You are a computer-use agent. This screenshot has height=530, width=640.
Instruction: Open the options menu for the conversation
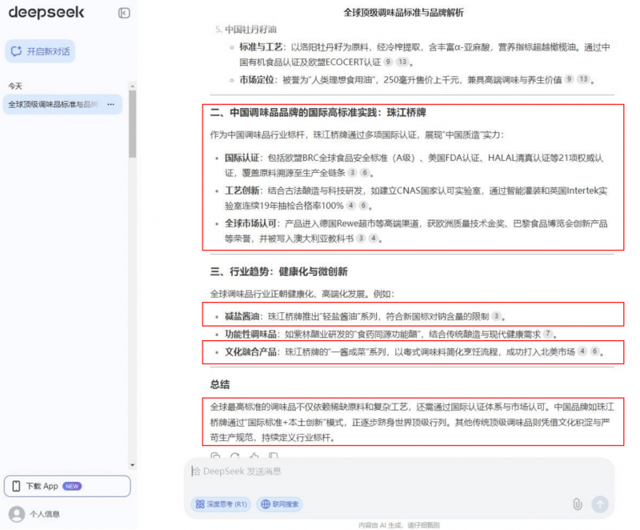110,105
